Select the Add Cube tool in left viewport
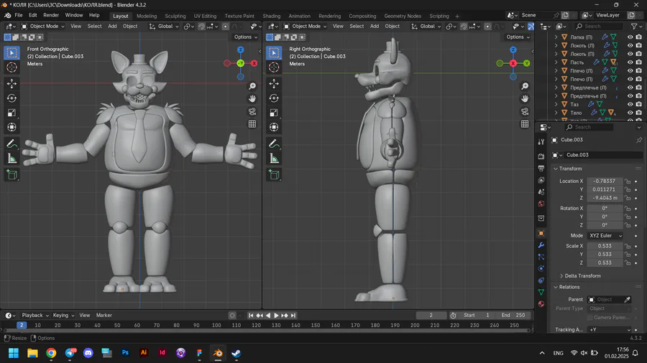The height and width of the screenshot is (363, 647). (x=12, y=175)
